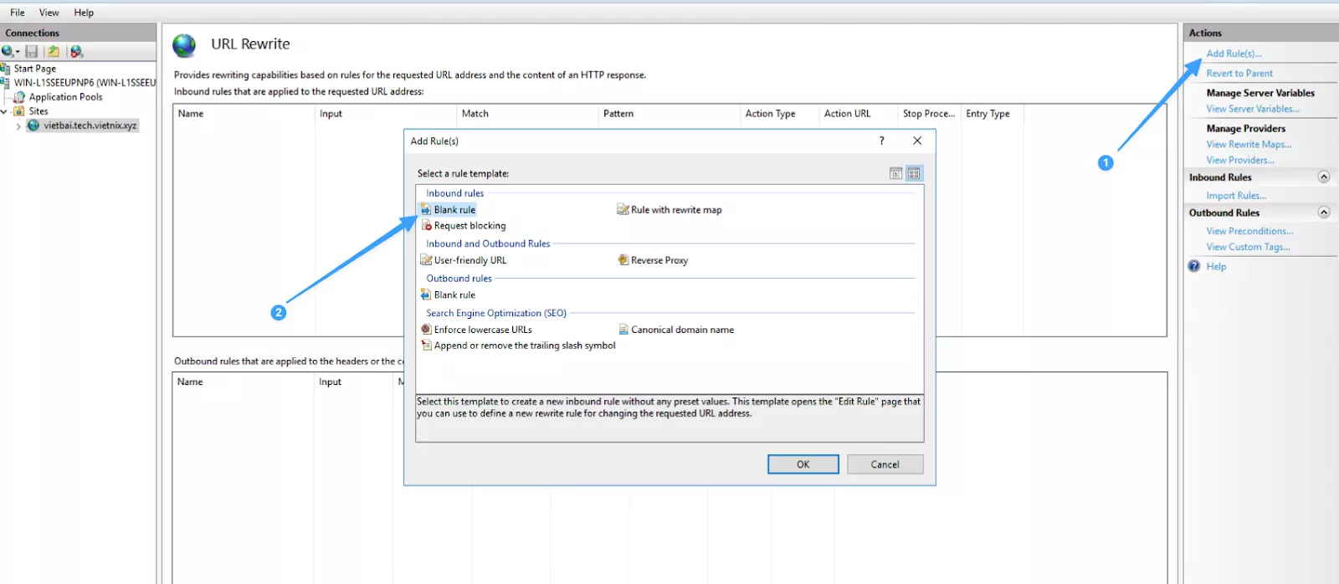Viewport: 1339px width, 584px height.
Task: Collapse the Outbound Rules actions section
Action: pyautogui.click(x=1324, y=213)
